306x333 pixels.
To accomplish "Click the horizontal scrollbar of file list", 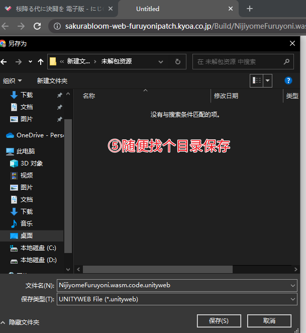I will [x=157, y=269].
